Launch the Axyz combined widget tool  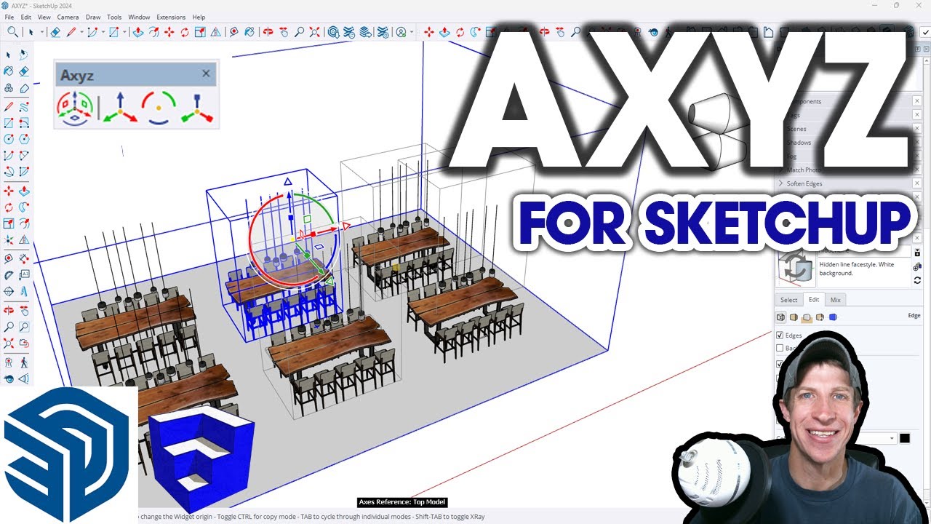click(75, 108)
